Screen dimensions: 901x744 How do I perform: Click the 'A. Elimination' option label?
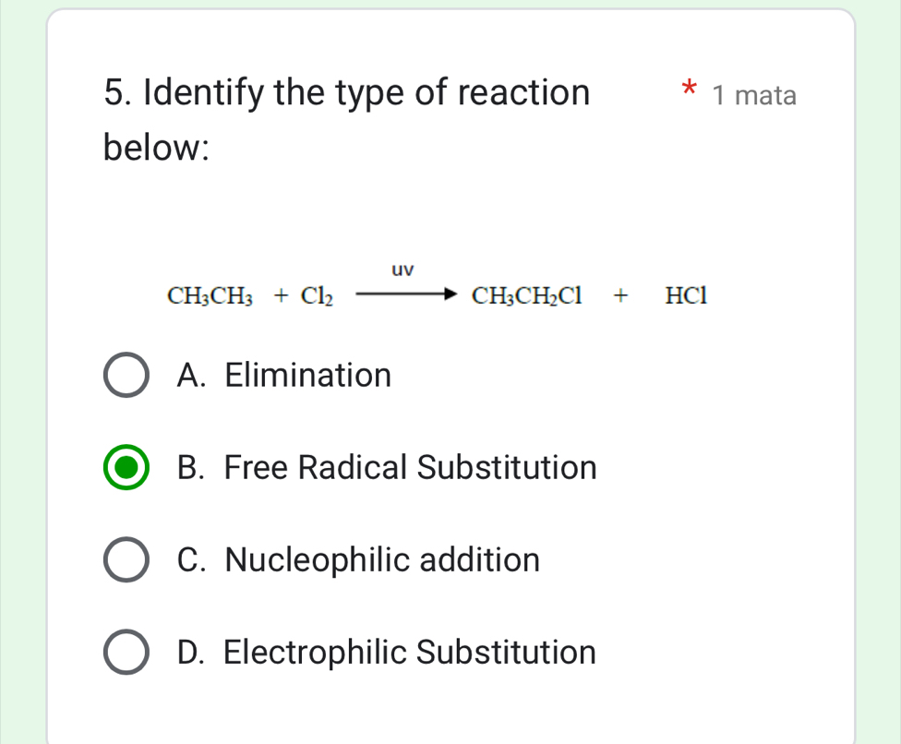click(285, 376)
